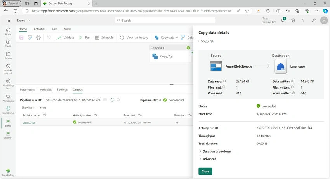Open FabricDemo workspace in sidebar

click(8, 110)
